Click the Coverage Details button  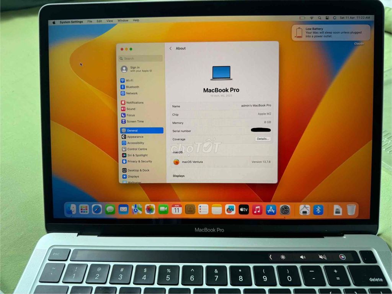(263, 139)
